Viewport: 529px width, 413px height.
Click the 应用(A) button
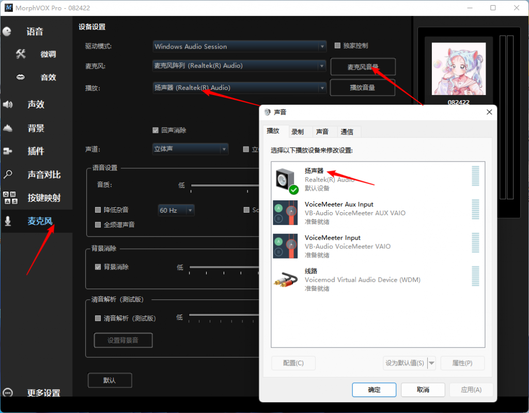pyautogui.click(x=471, y=390)
